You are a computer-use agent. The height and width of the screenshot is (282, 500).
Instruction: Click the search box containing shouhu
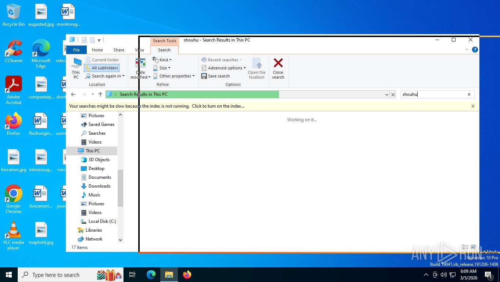437,94
